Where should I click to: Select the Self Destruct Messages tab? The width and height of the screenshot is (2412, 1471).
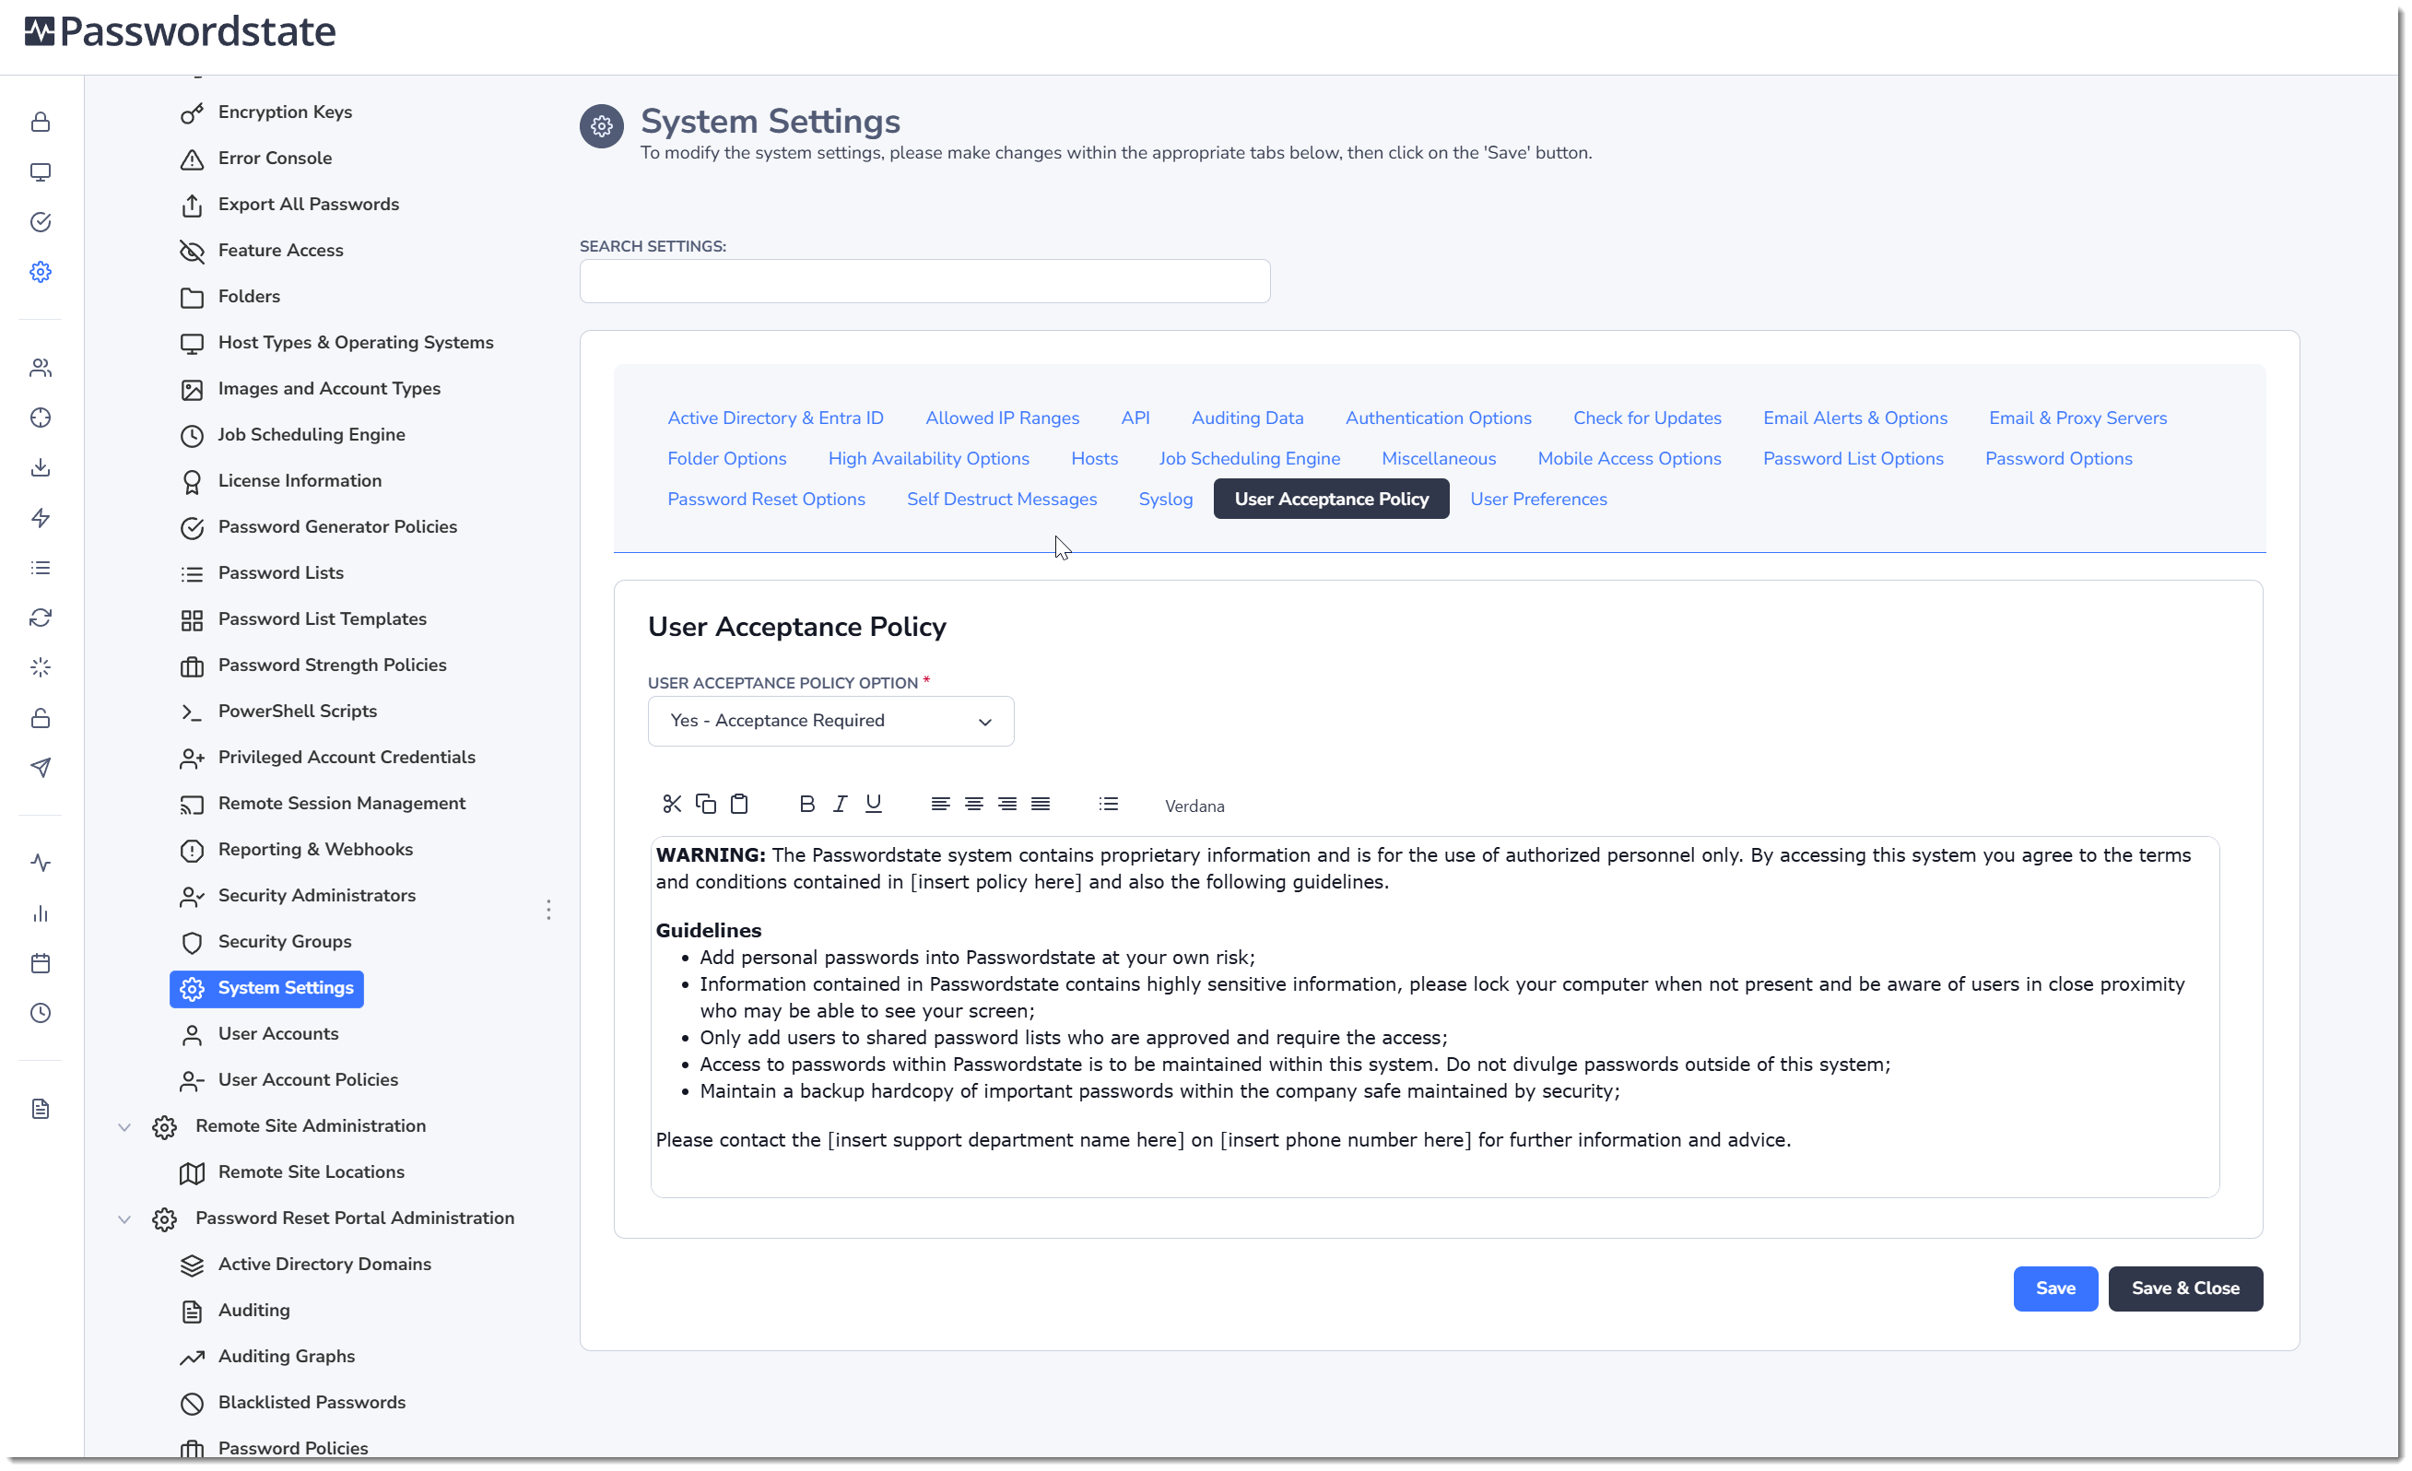click(x=1002, y=500)
